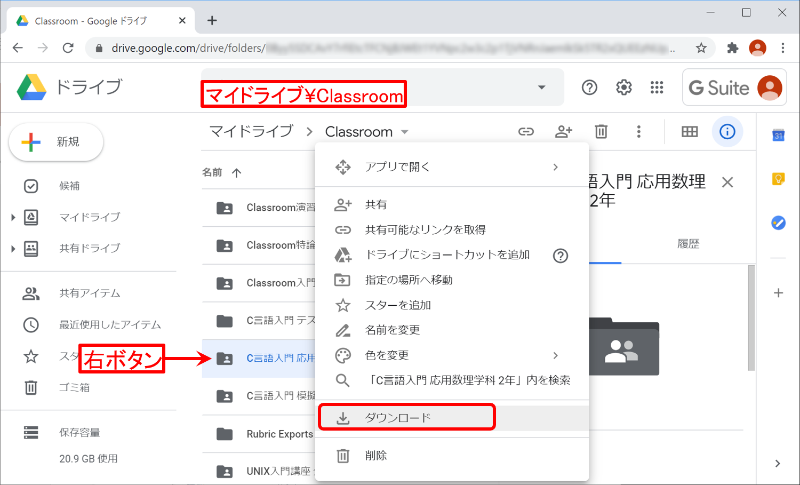Open search options dropdown arrow

pyautogui.click(x=542, y=88)
